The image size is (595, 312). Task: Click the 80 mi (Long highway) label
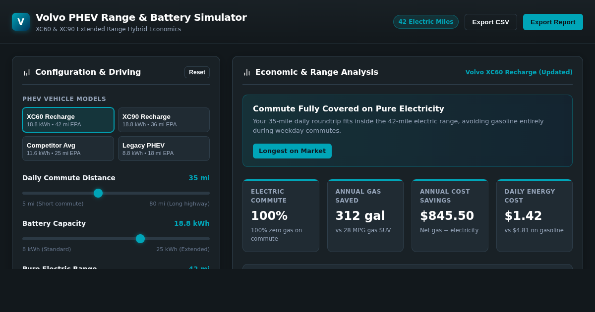(x=179, y=204)
